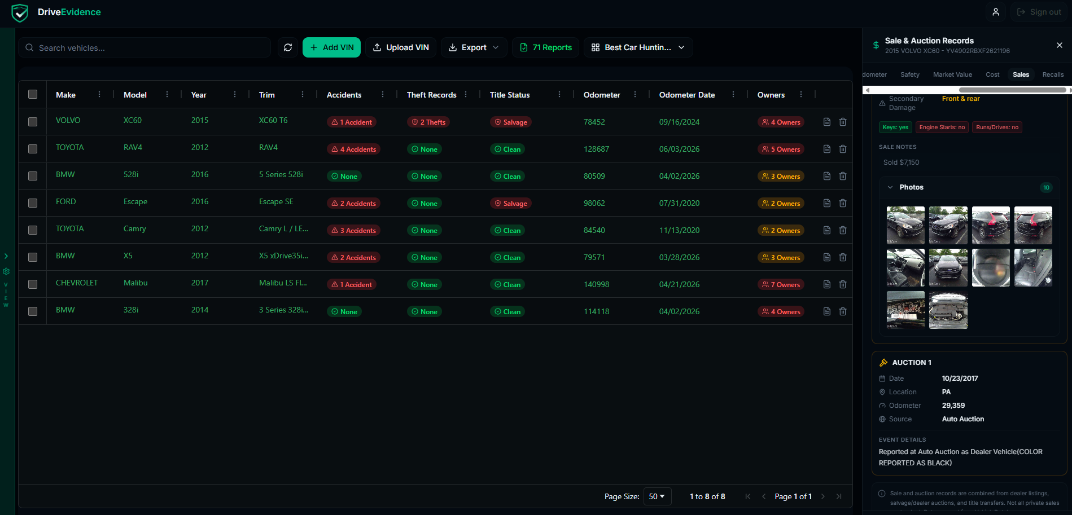Delete the CHEVROLET Malibu row

(843, 284)
